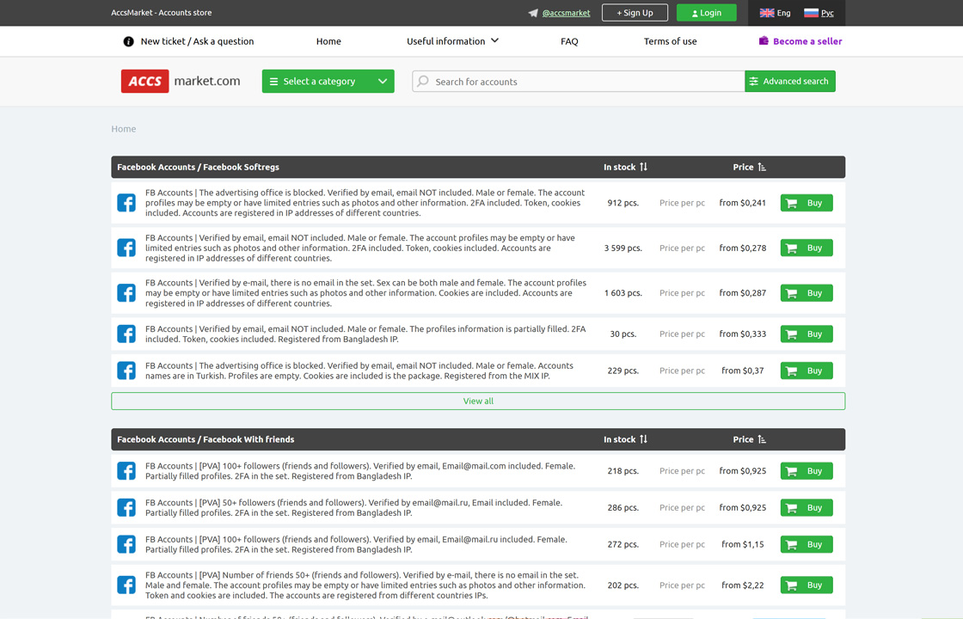Click the Facebook Accounts / Facebook With friends heading
Image resolution: width=963 pixels, height=619 pixels.
point(205,439)
